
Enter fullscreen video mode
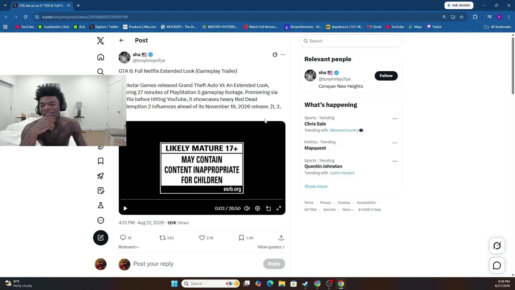click(x=278, y=208)
